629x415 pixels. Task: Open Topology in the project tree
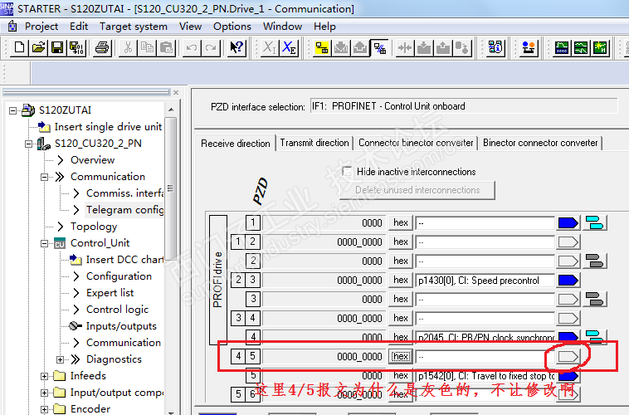pyautogui.click(x=94, y=227)
